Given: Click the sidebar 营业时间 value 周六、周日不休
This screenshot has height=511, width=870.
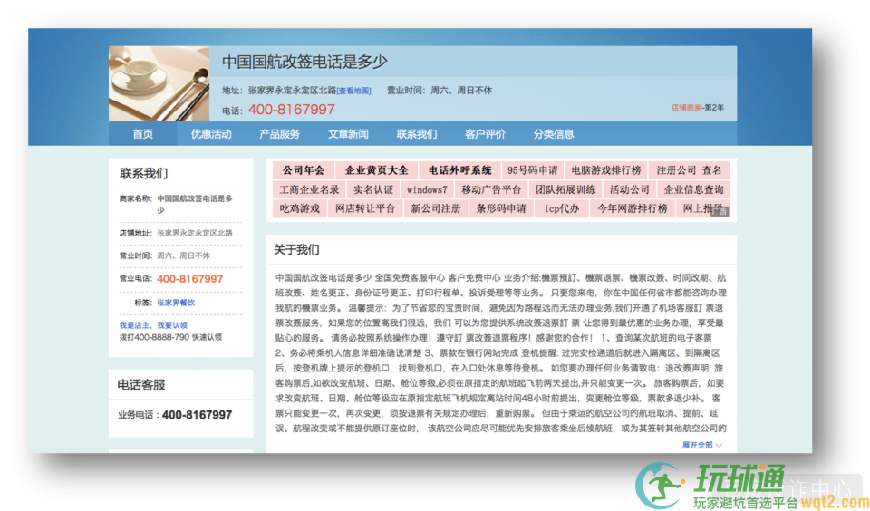Looking at the screenshot, I should [x=183, y=255].
